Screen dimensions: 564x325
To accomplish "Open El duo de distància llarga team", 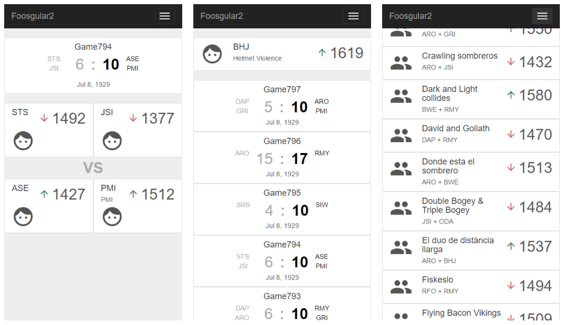I will (471, 251).
